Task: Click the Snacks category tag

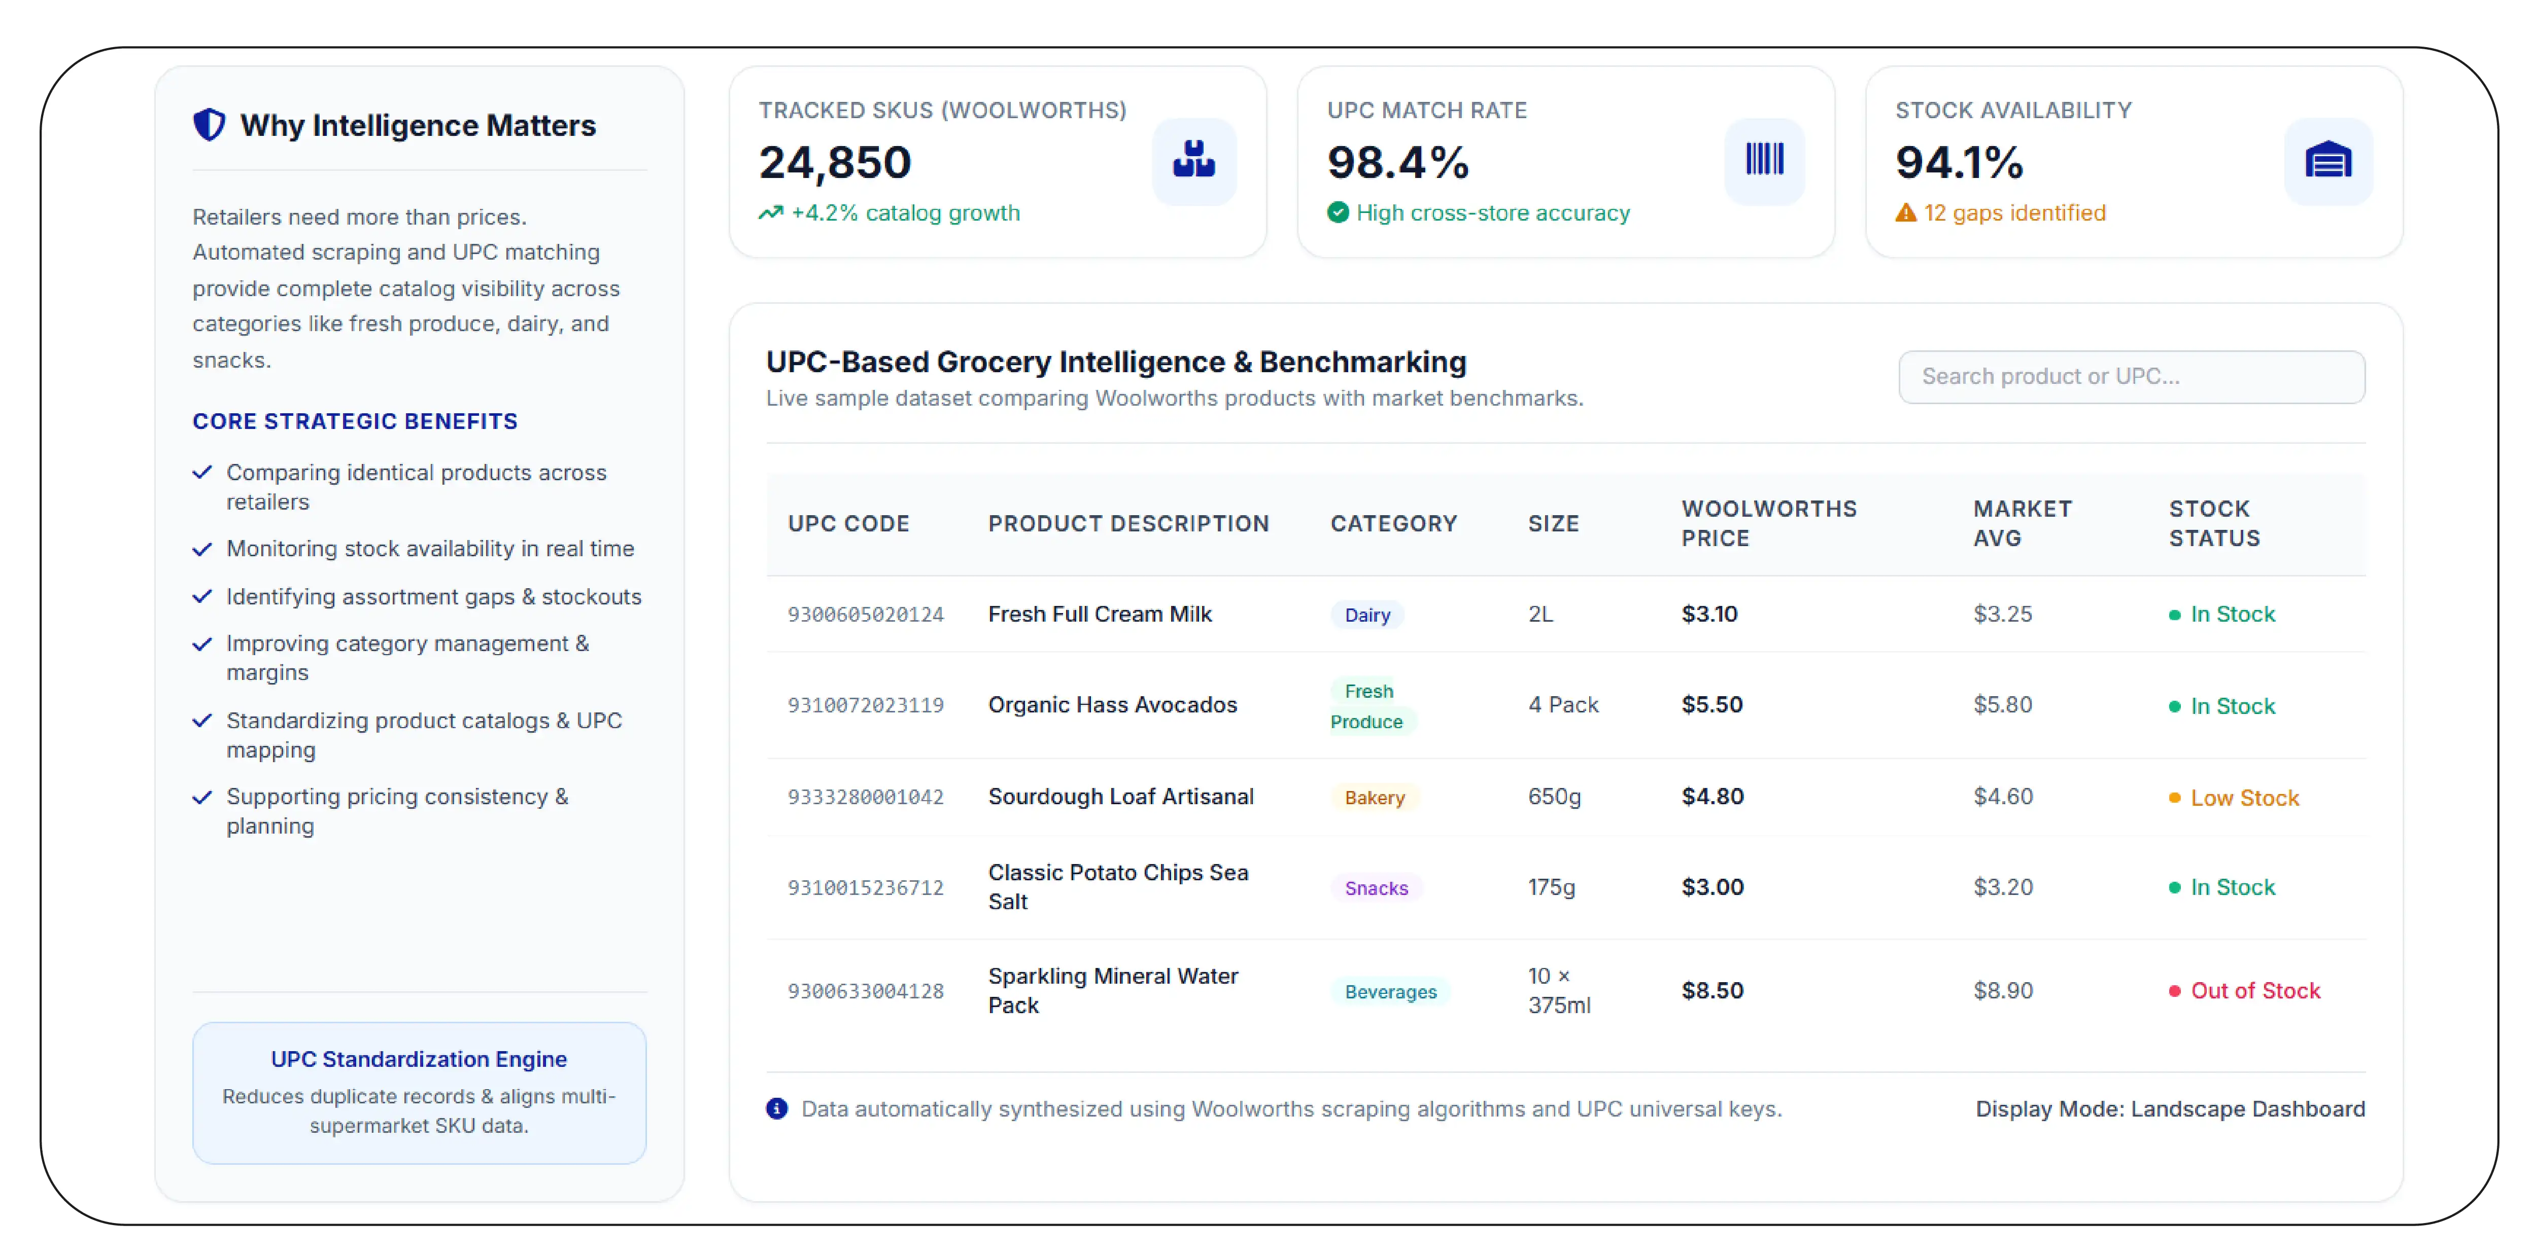Action: click(1376, 888)
